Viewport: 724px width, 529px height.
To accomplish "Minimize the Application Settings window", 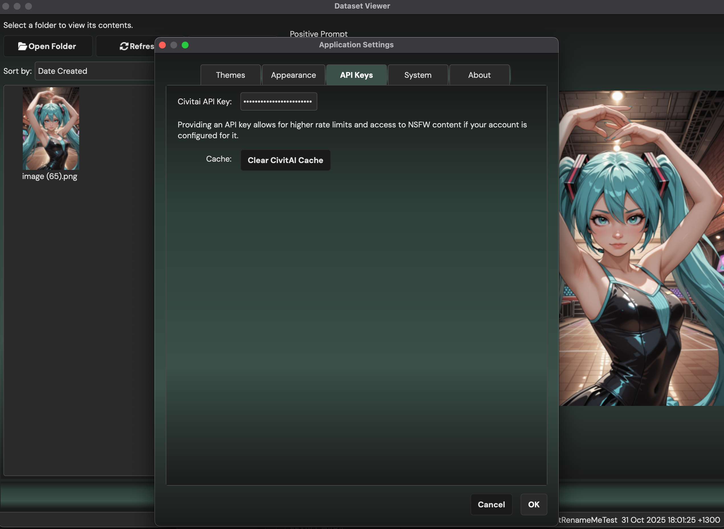I will 174,45.
